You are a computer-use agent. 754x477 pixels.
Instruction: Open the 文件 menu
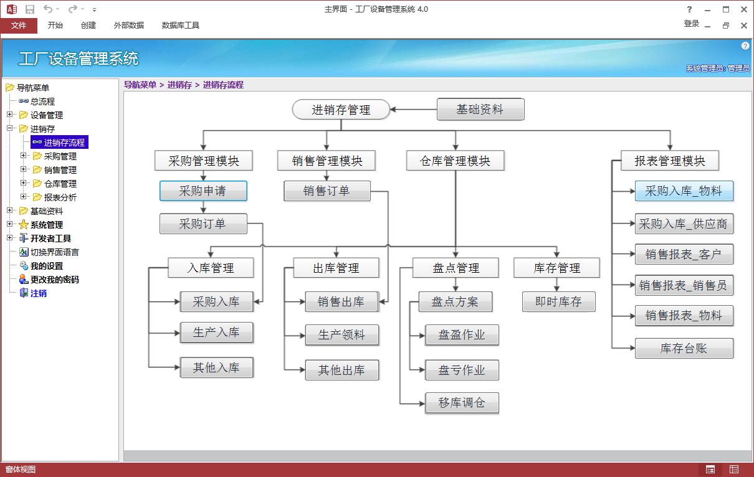(x=19, y=26)
